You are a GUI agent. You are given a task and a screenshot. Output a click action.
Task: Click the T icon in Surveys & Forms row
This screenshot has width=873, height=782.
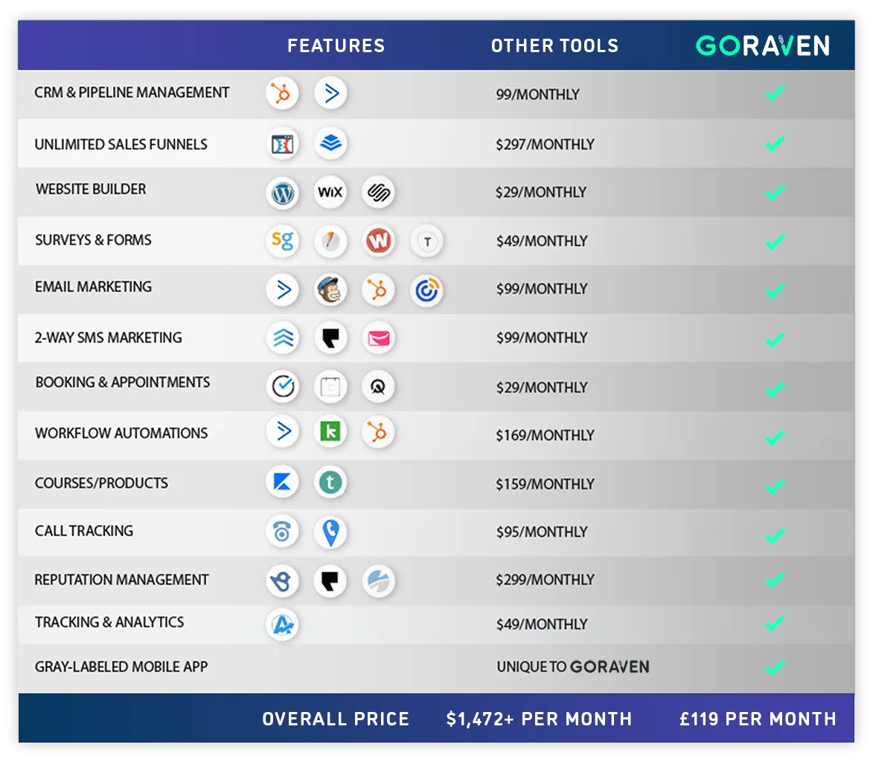(427, 241)
